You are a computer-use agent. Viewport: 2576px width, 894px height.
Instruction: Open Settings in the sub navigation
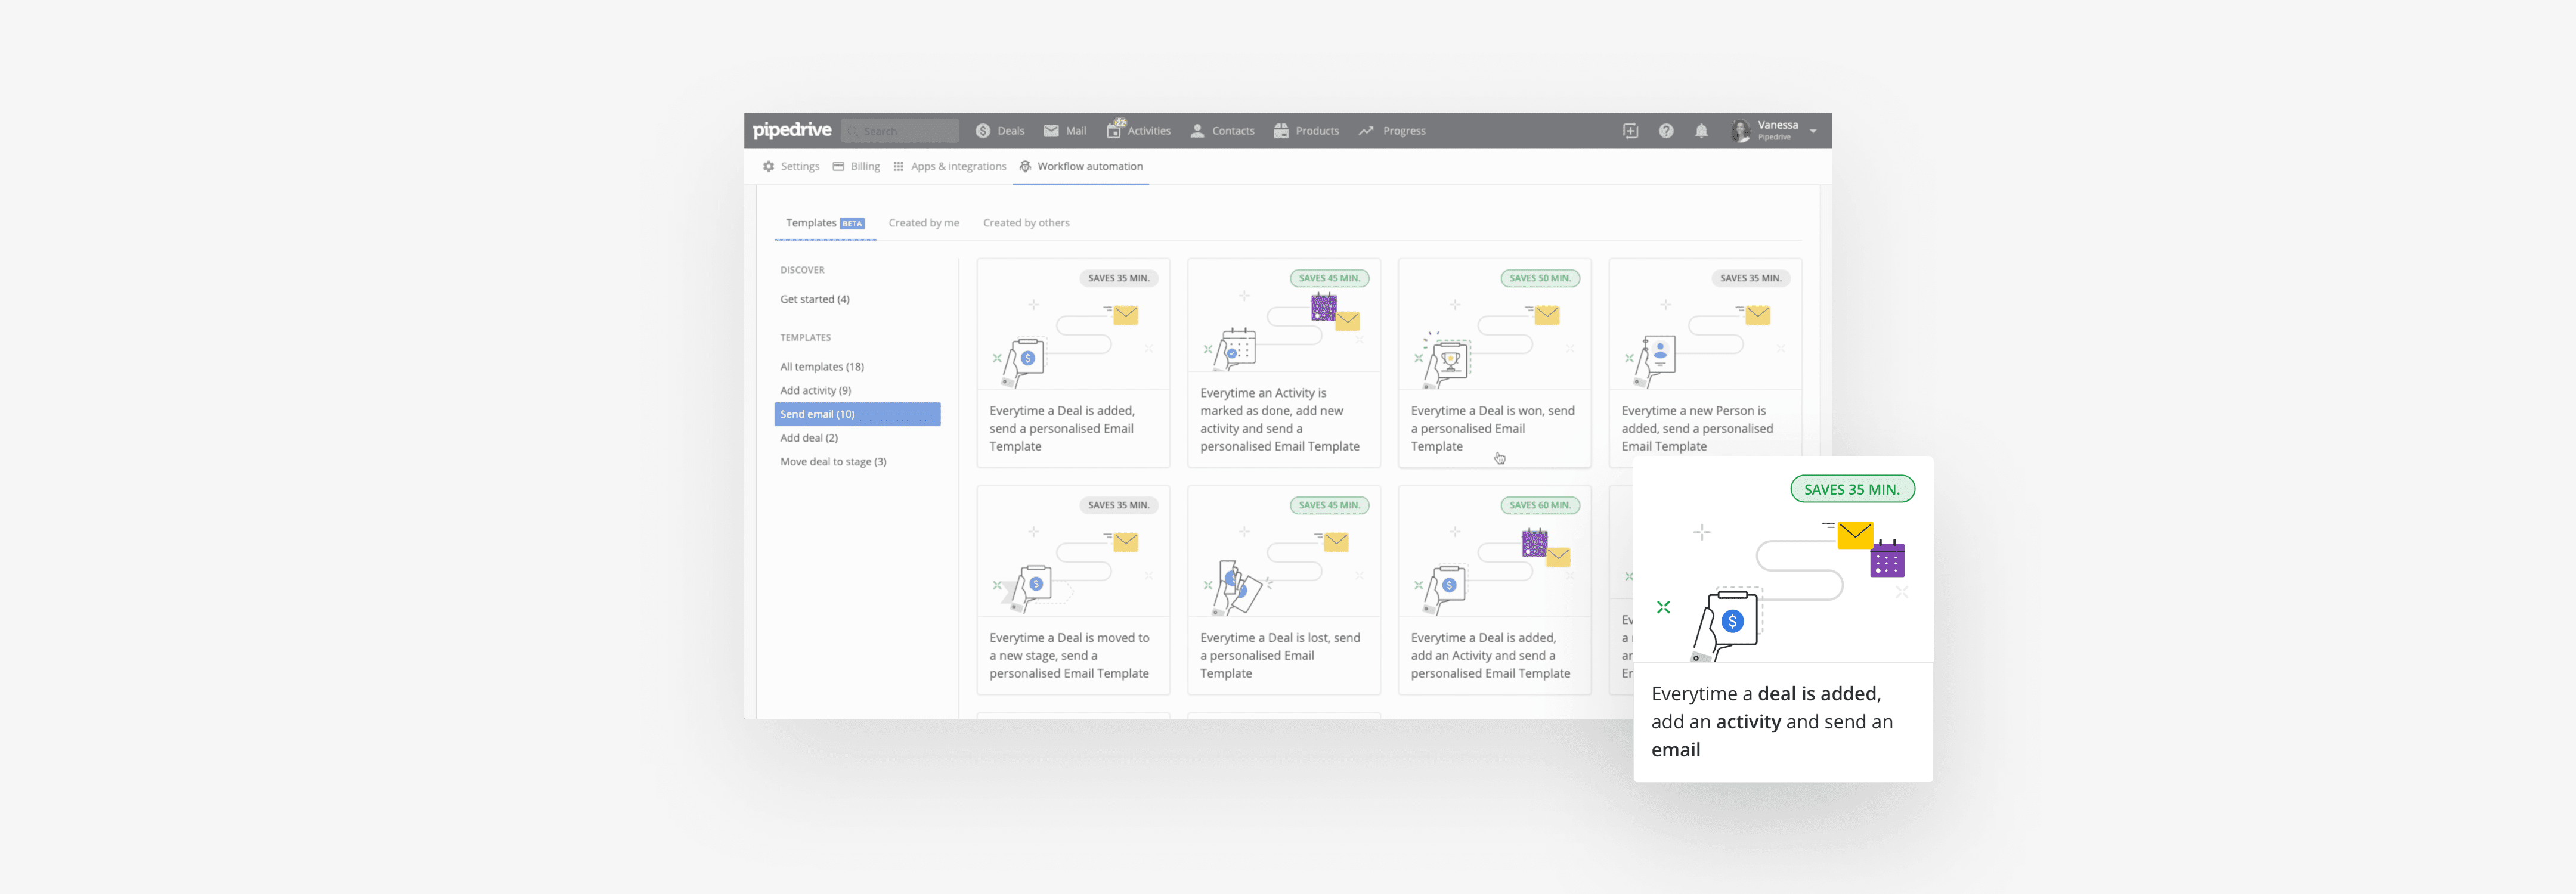point(791,167)
